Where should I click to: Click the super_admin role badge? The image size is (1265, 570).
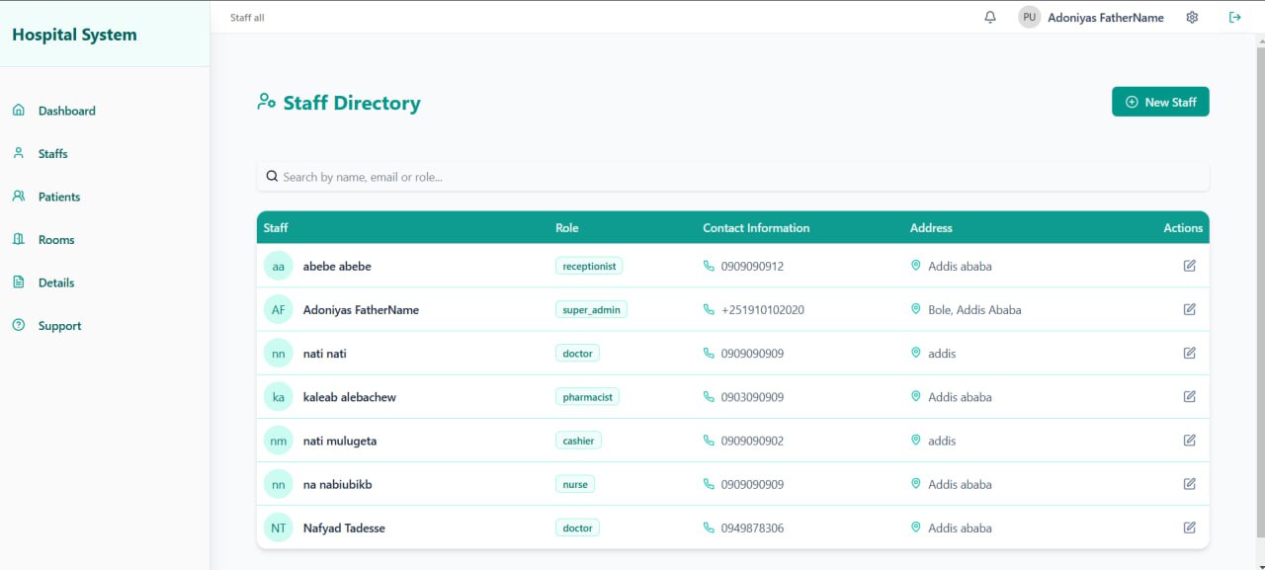click(591, 310)
